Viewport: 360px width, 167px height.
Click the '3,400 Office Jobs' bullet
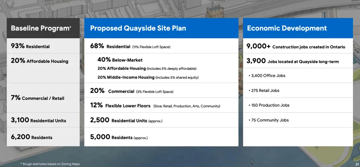point(267,75)
